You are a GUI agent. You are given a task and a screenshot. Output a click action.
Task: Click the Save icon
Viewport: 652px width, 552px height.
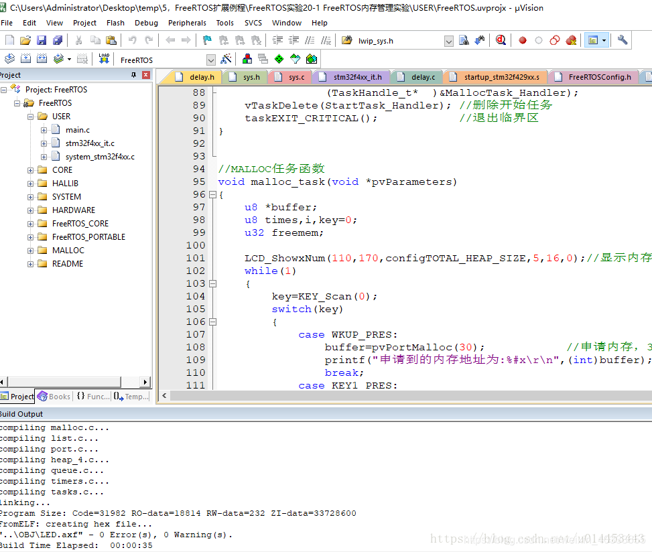coord(42,40)
